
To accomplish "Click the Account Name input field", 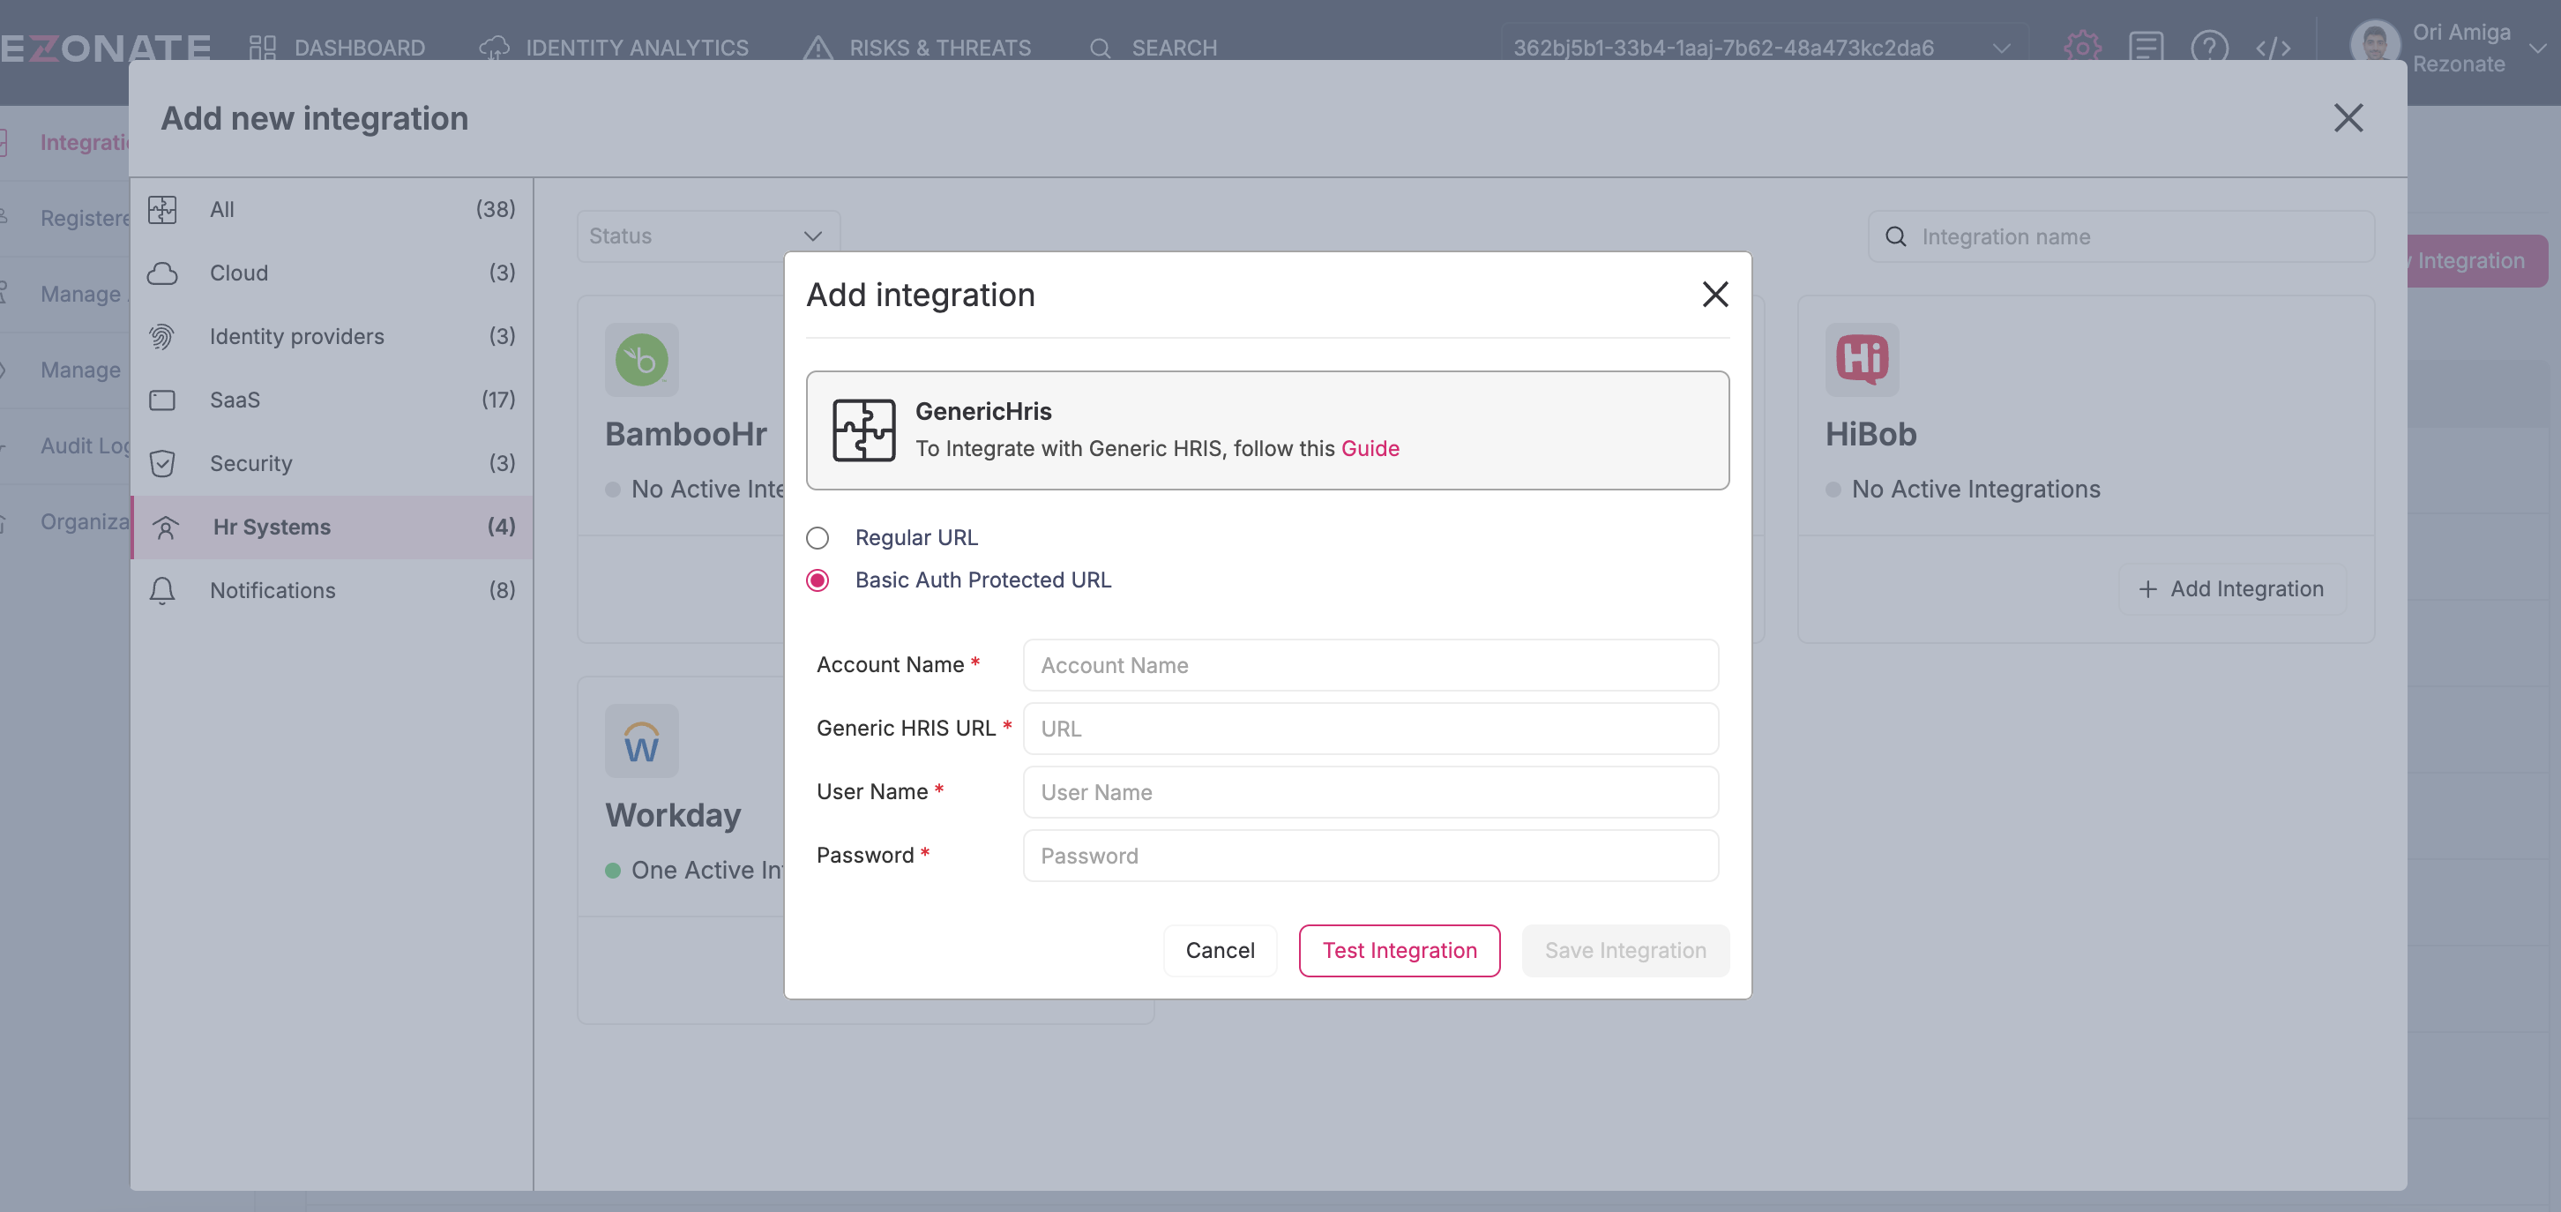I will click(x=1370, y=665).
